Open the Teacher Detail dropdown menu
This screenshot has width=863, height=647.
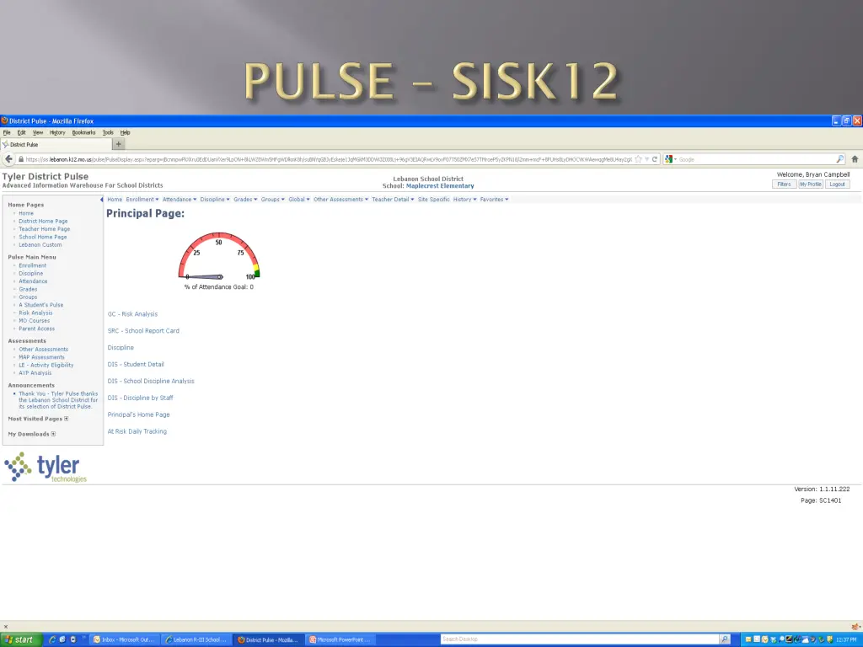[393, 199]
